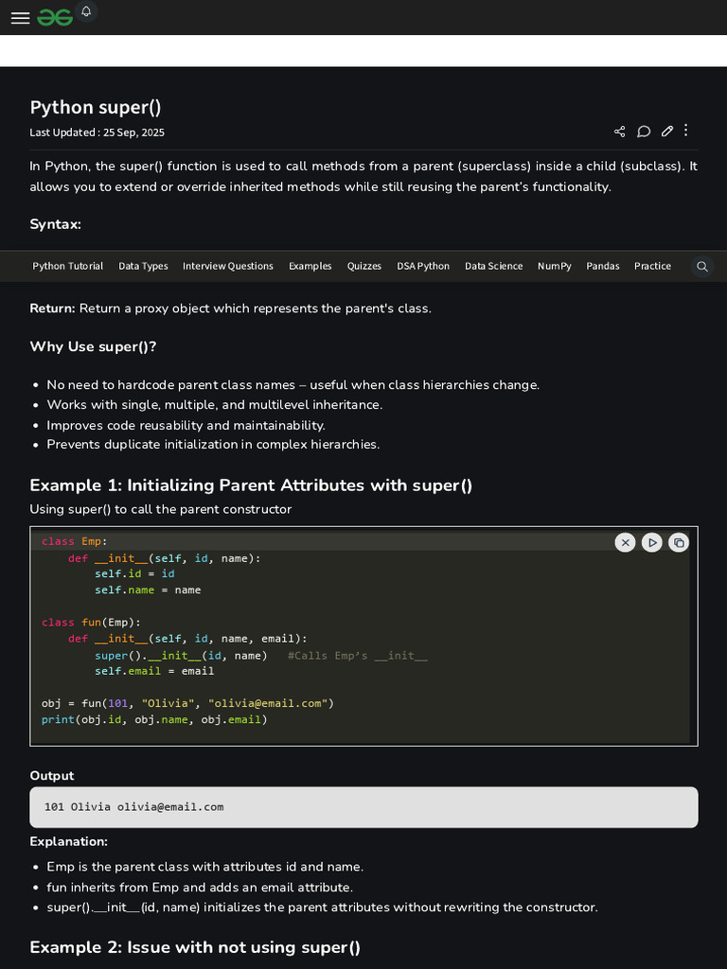
Task: Click the pencil edit/improve icon
Action: 667,132
